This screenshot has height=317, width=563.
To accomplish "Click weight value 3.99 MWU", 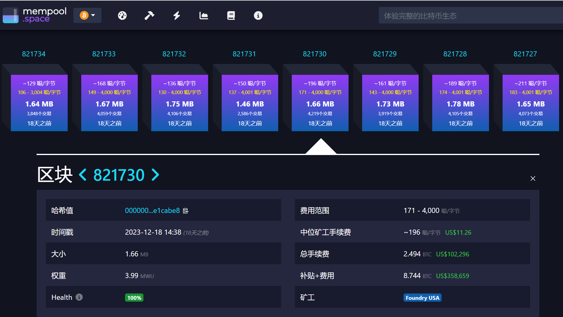I will [x=140, y=276].
